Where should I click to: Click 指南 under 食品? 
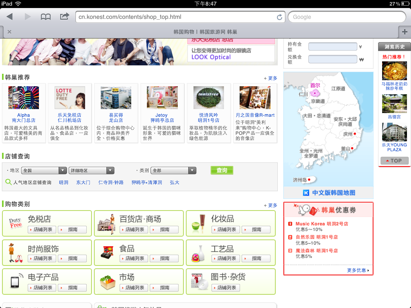point(164,259)
